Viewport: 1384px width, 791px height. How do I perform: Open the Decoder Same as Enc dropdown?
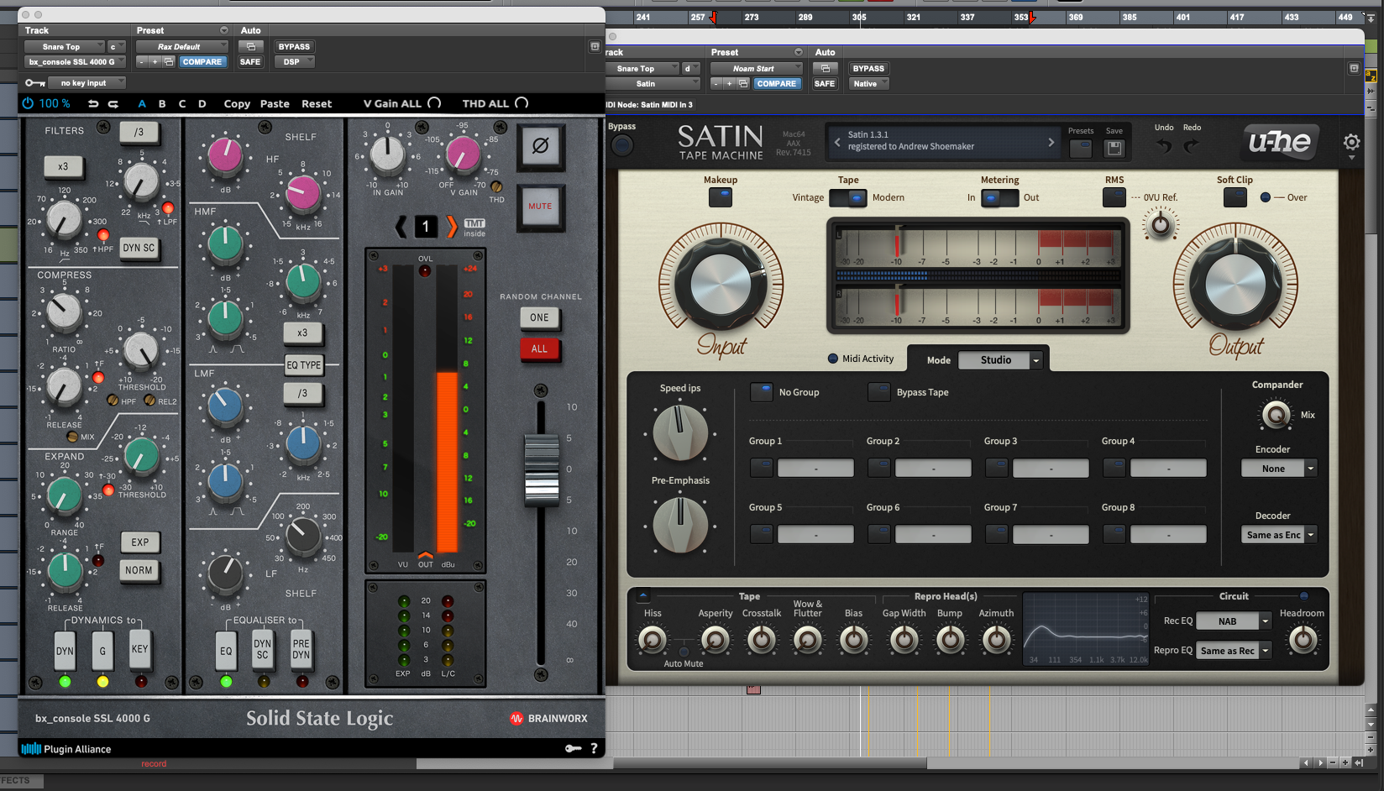click(1279, 535)
